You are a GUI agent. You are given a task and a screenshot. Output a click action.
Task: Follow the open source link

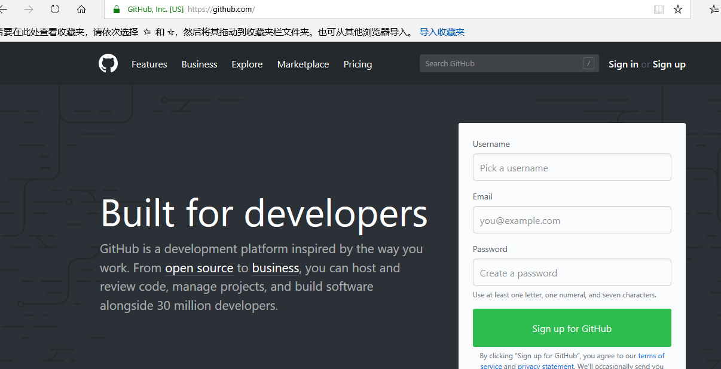pyautogui.click(x=199, y=268)
